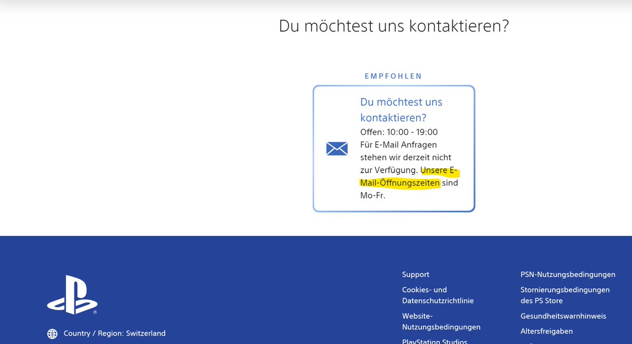
Task: Open the Support footer link
Action: (x=416, y=274)
